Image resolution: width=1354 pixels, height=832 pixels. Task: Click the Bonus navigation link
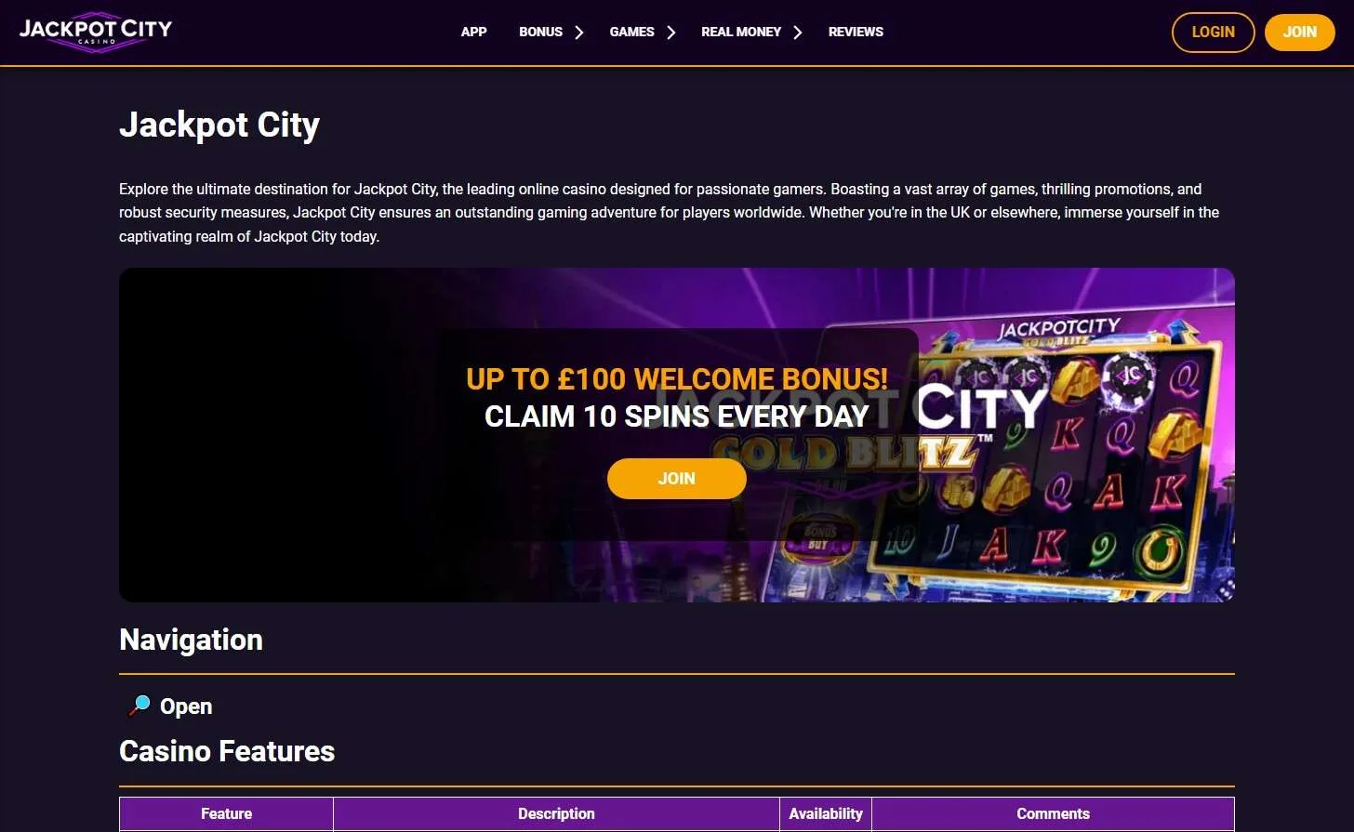540,32
